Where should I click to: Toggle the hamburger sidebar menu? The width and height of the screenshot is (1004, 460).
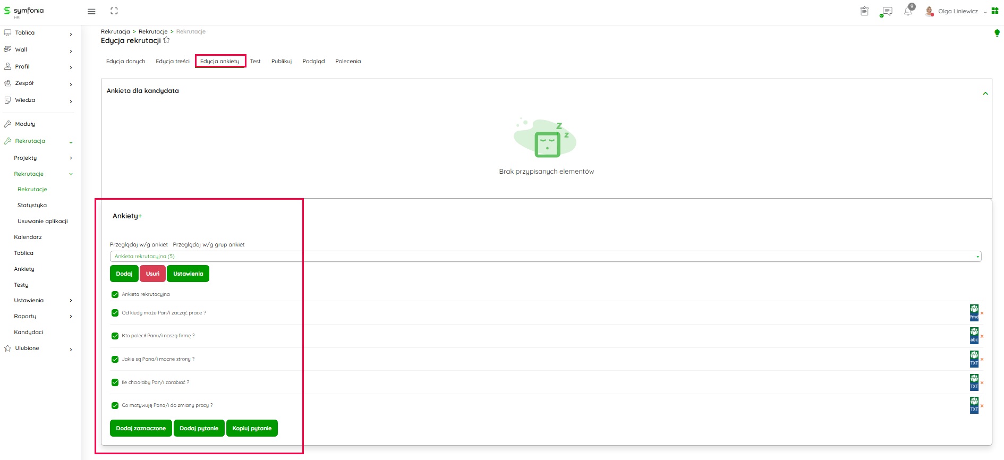point(91,11)
